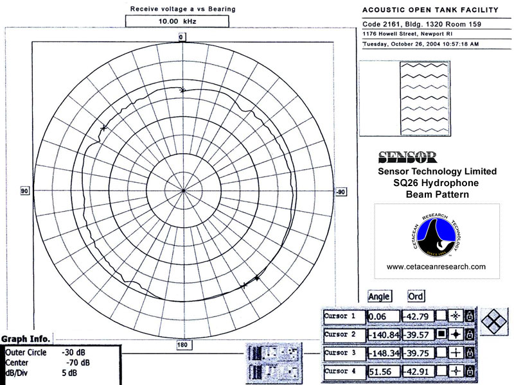Click the Center -70 dB value
The height and width of the screenshot is (385, 514).
[x=78, y=363]
